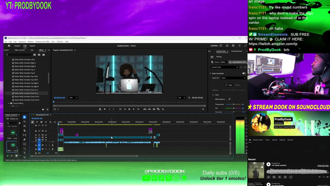
Task: Click the Auto button in Lumetri
Action: pyautogui.click(x=229, y=85)
